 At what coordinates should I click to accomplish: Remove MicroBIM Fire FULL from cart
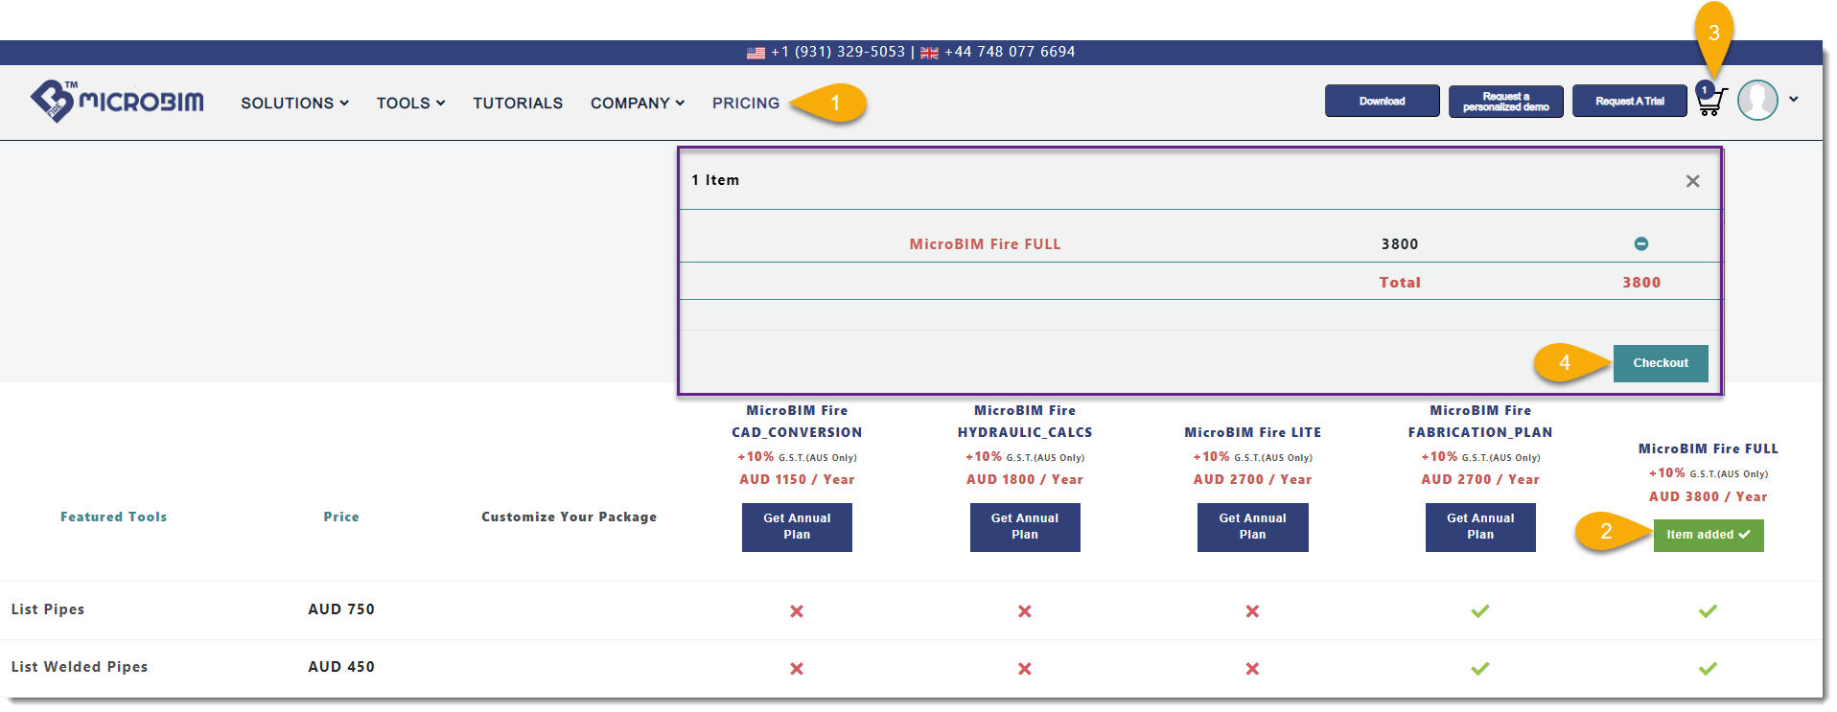[1640, 244]
